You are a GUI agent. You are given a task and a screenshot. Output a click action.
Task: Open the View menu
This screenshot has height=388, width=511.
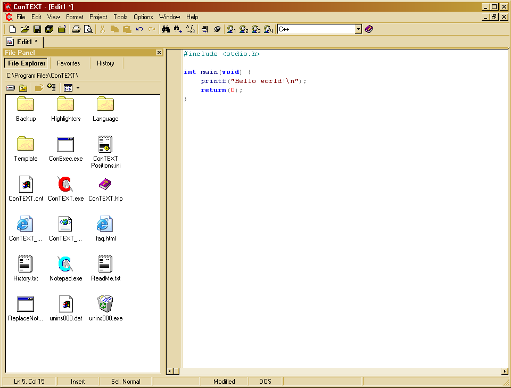tap(53, 17)
